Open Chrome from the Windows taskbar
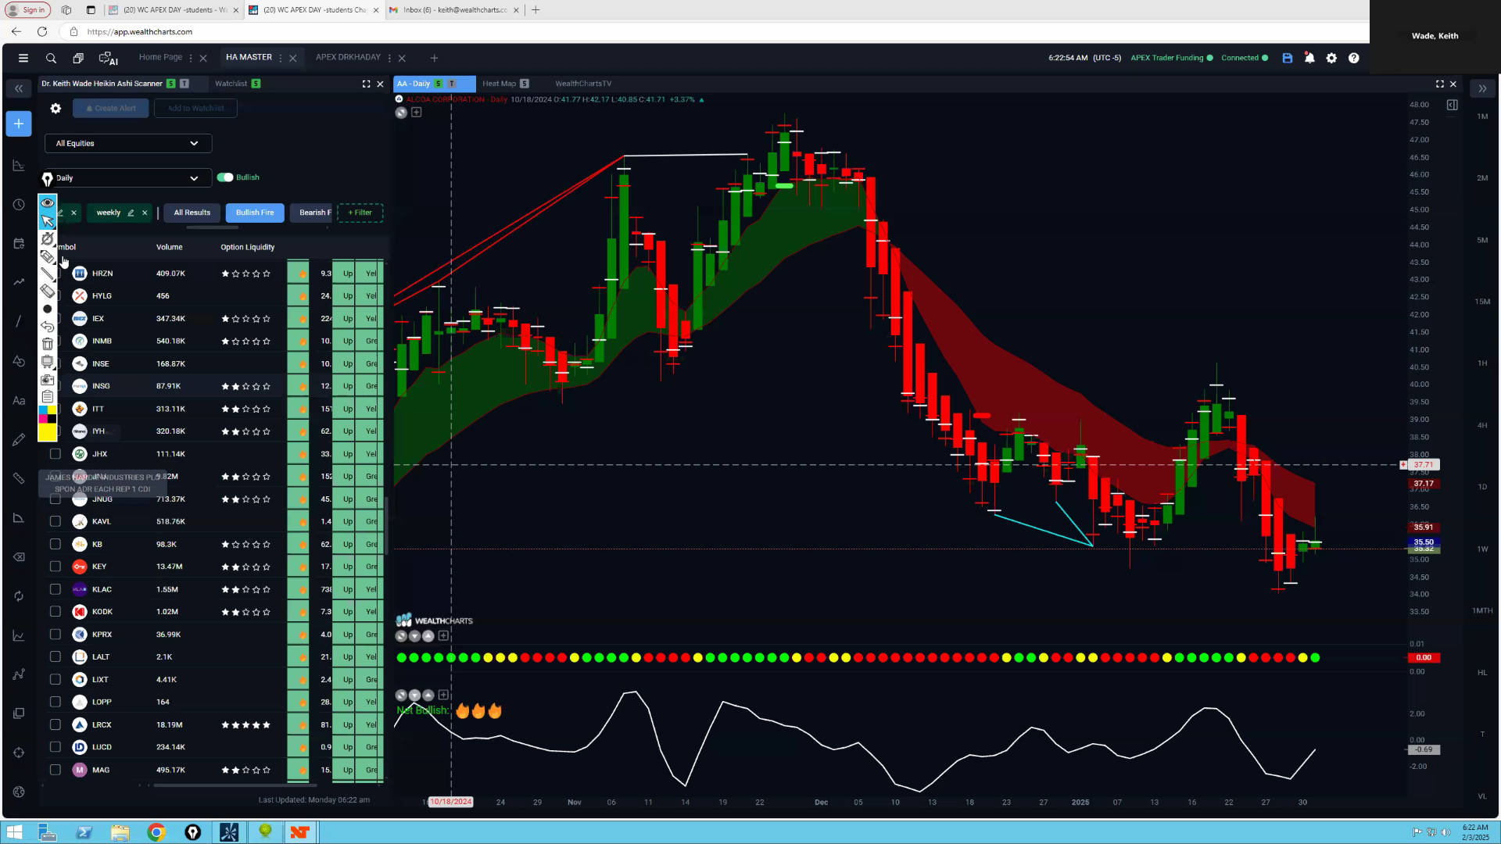The height and width of the screenshot is (844, 1501). (156, 832)
